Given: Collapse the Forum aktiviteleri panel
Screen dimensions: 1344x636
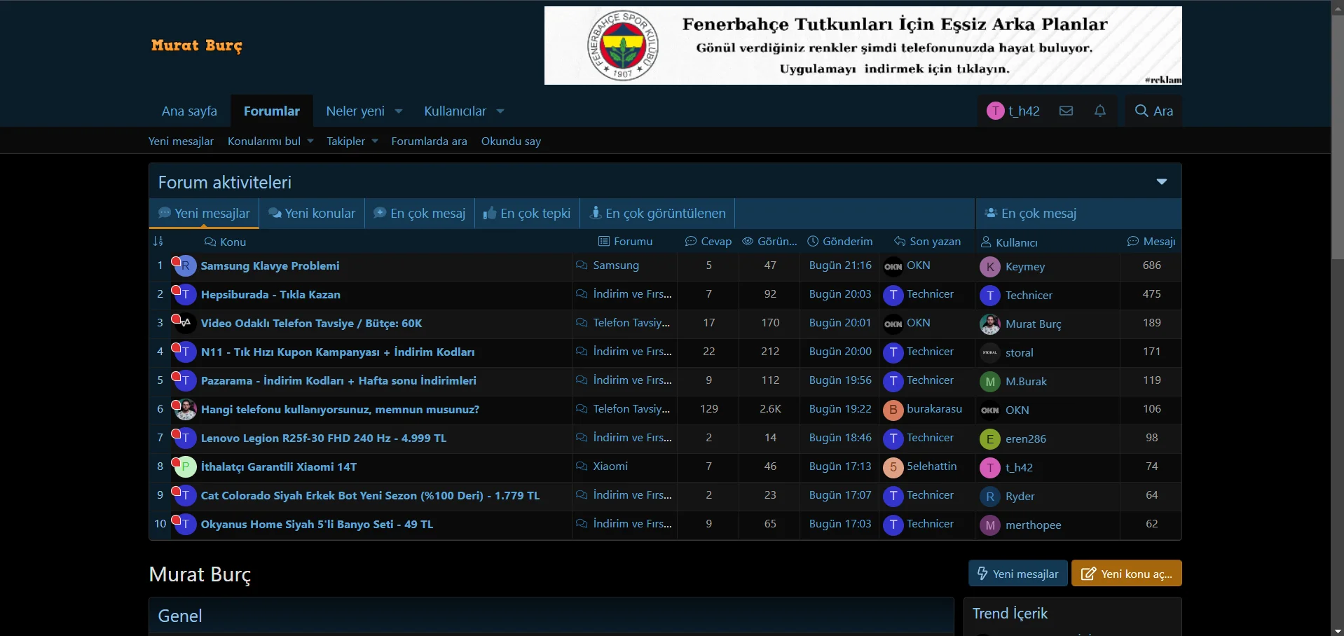Looking at the screenshot, I should [1161, 182].
